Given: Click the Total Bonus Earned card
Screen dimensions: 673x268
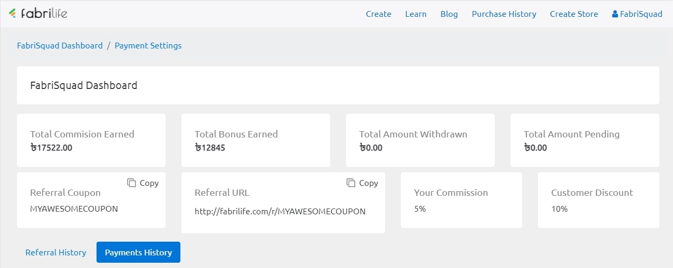Looking at the screenshot, I should tap(256, 141).
